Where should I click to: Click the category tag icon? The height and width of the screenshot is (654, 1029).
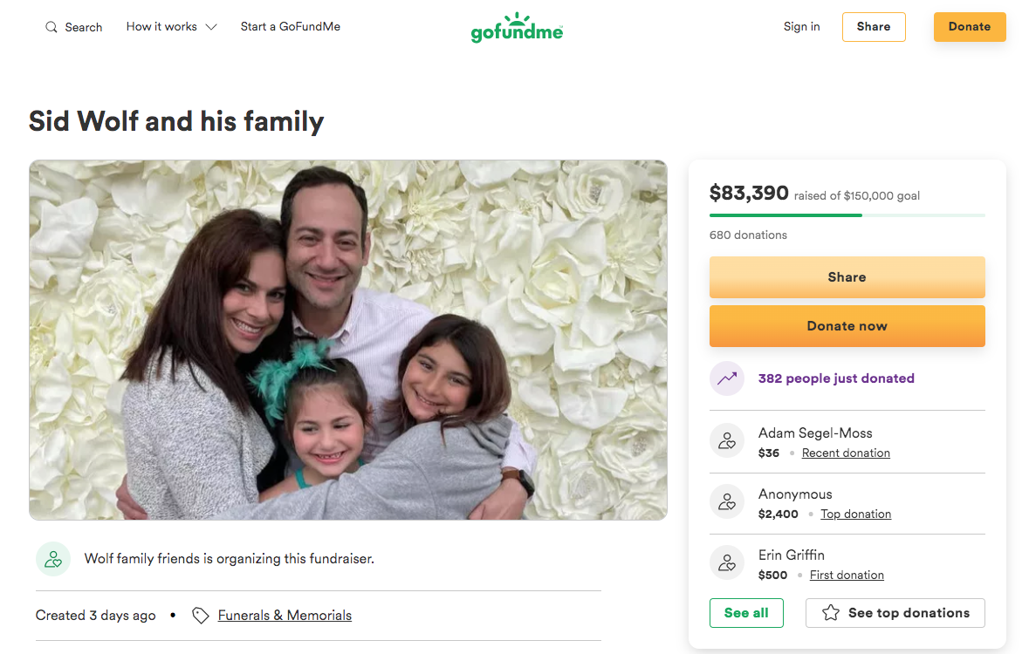[x=201, y=616]
